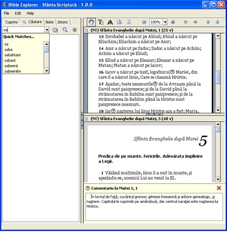Open the zoom percentage dropdown
Image resolution: width=227 pixels, height=232 pixels.
tap(165, 22)
